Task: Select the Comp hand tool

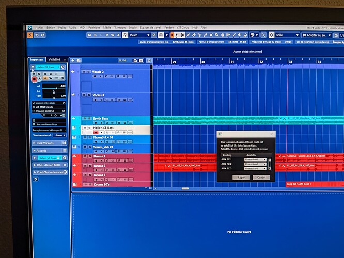Action: pos(223,35)
